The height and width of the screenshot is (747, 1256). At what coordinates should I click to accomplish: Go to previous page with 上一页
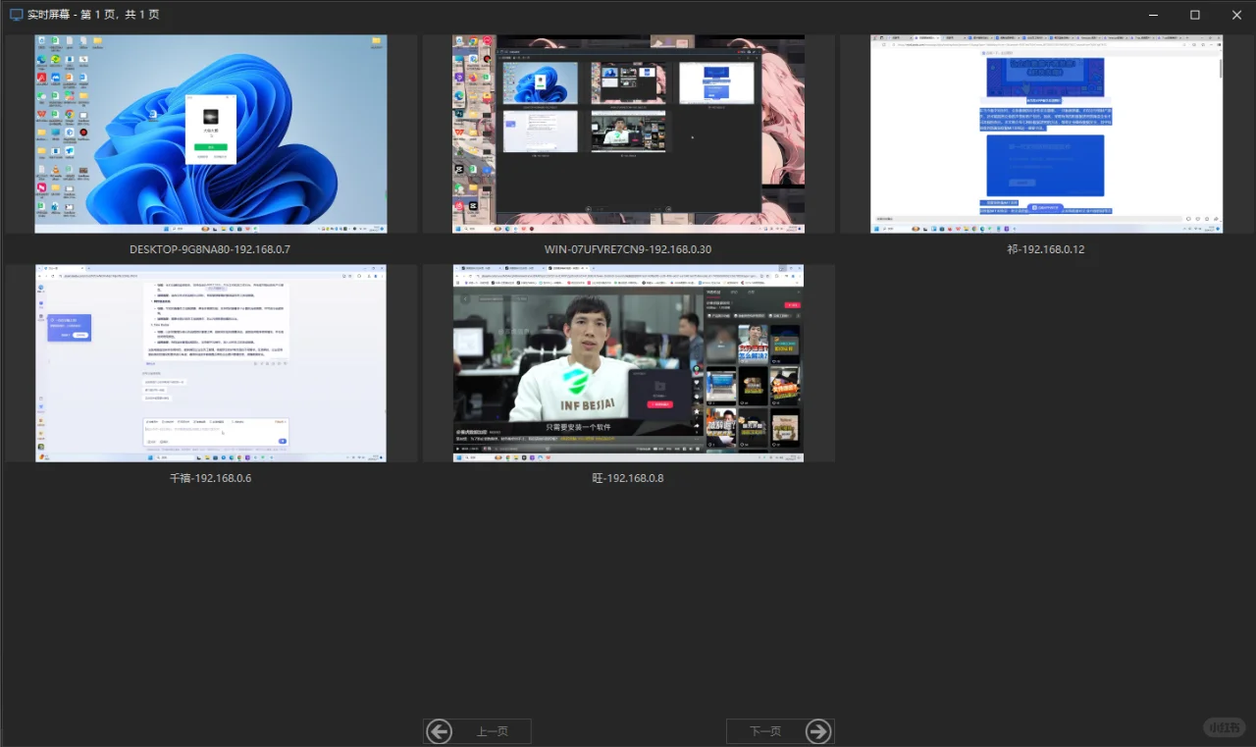(478, 731)
